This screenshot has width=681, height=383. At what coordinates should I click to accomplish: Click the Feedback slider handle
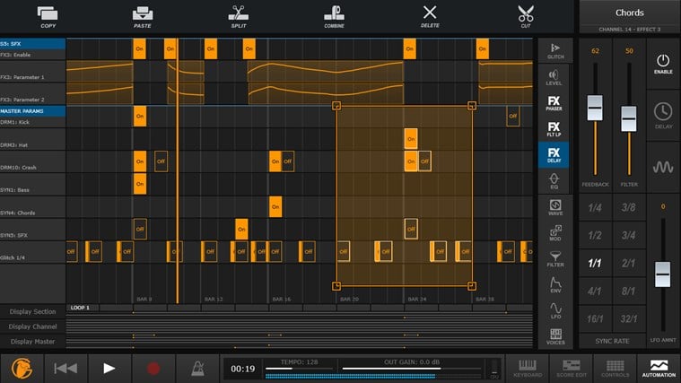[594, 108]
